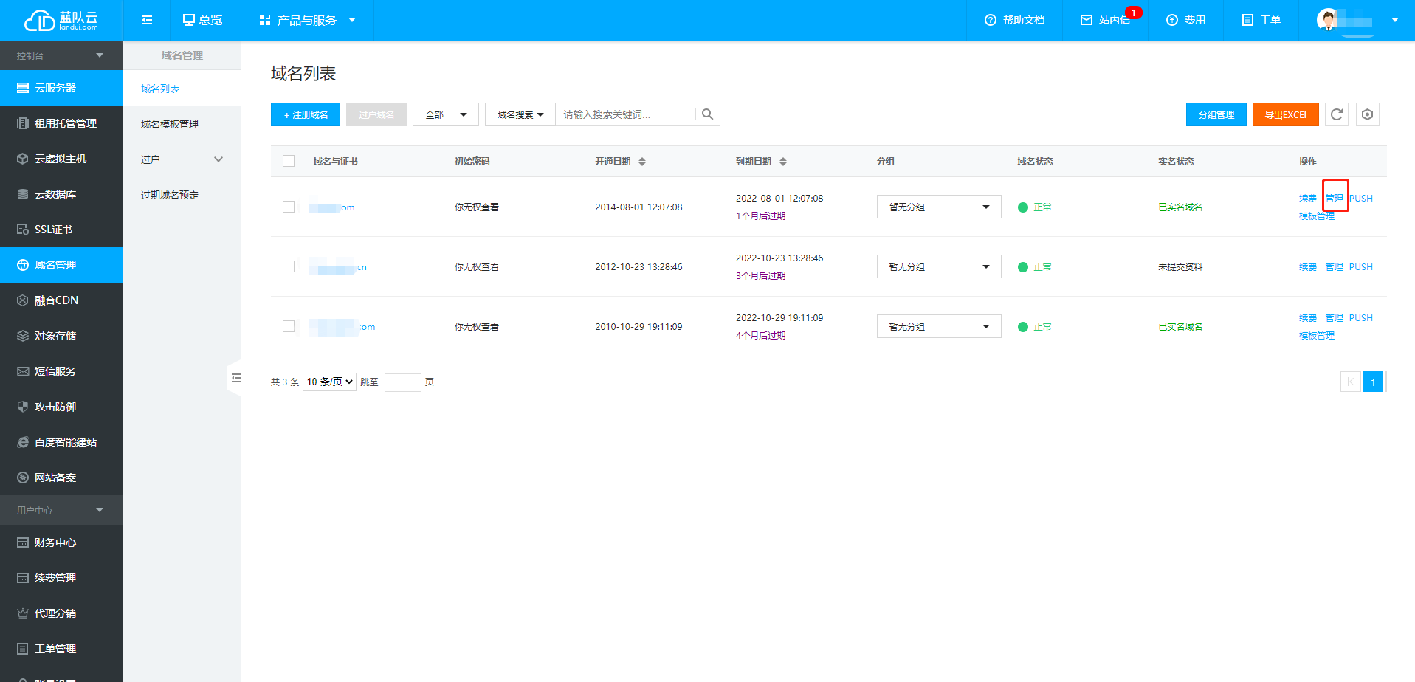Check the third domain row checkbox
This screenshot has height=682, width=1415.
point(289,326)
